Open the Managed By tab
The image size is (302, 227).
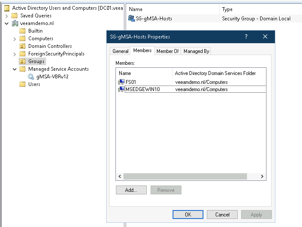[196, 51]
